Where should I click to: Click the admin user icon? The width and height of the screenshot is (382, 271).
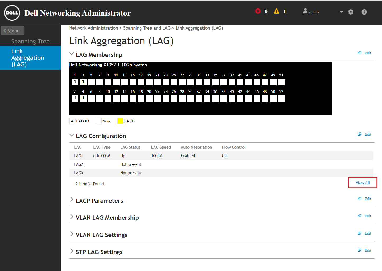pyautogui.click(x=305, y=11)
